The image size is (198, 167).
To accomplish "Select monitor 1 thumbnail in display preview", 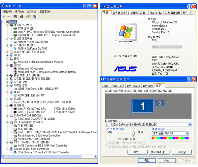I will (143, 106).
